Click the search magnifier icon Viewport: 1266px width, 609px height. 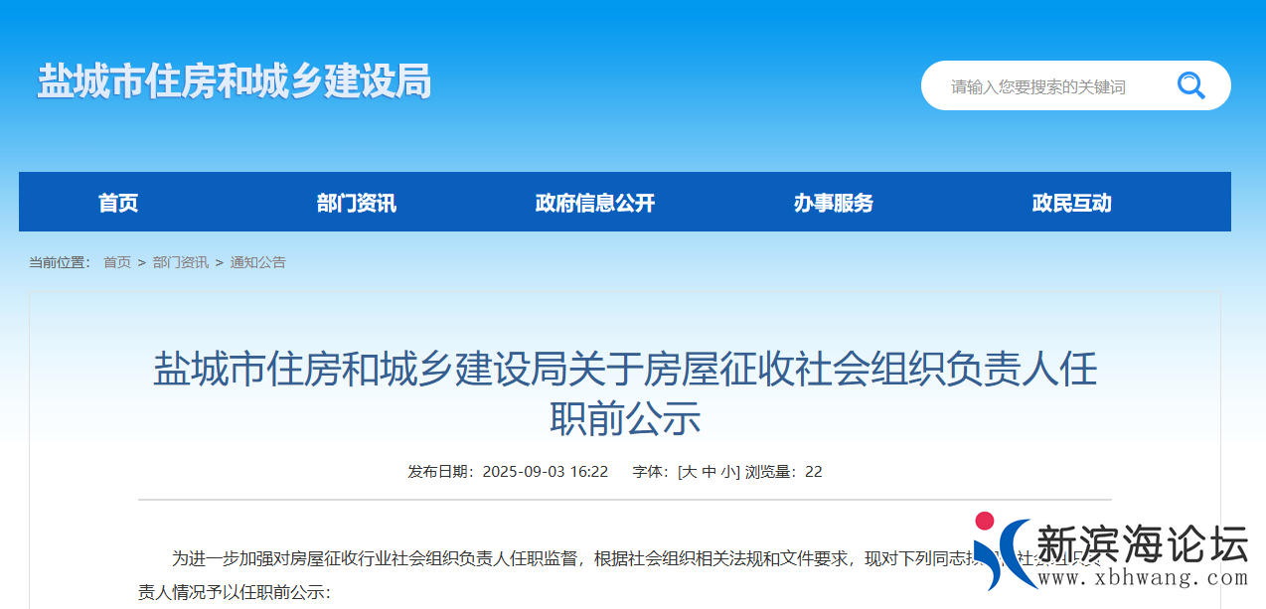(1190, 85)
